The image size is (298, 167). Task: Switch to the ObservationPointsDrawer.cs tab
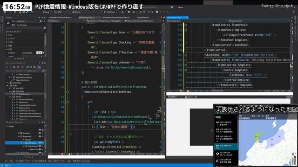pyautogui.click(x=60, y=18)
